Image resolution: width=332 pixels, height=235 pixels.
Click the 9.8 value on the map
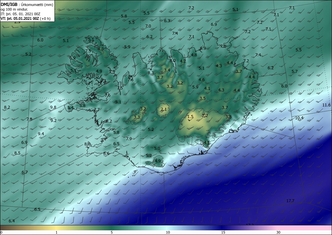point(53,107)
